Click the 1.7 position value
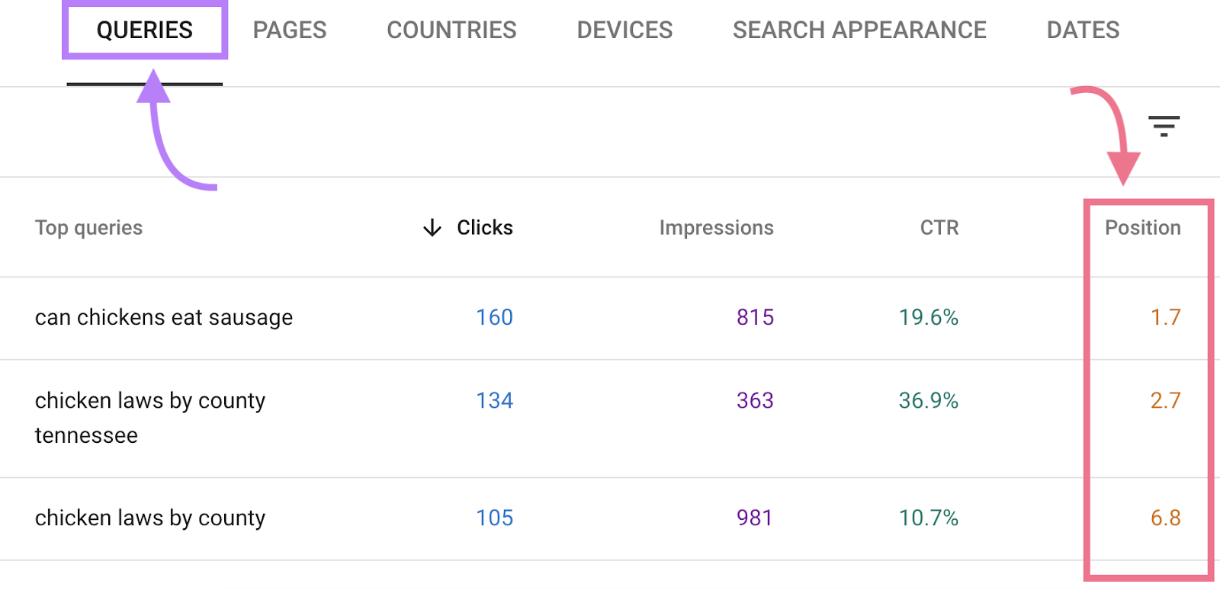Image resolution: width=1220 pixels, height=590 pixels. pyautogui.click(x=1165, y=318)
